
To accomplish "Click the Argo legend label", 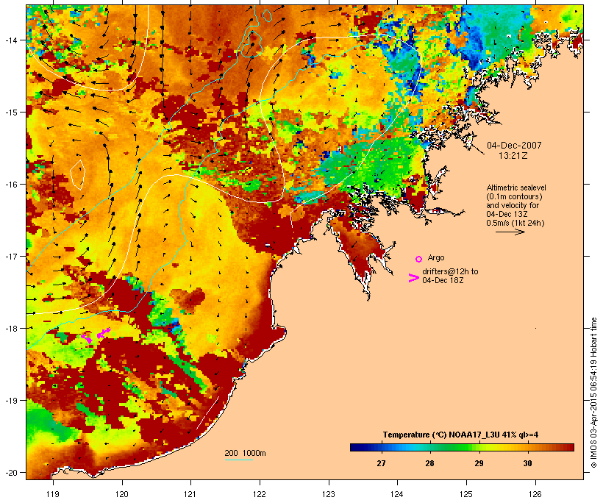I will 436,257.
